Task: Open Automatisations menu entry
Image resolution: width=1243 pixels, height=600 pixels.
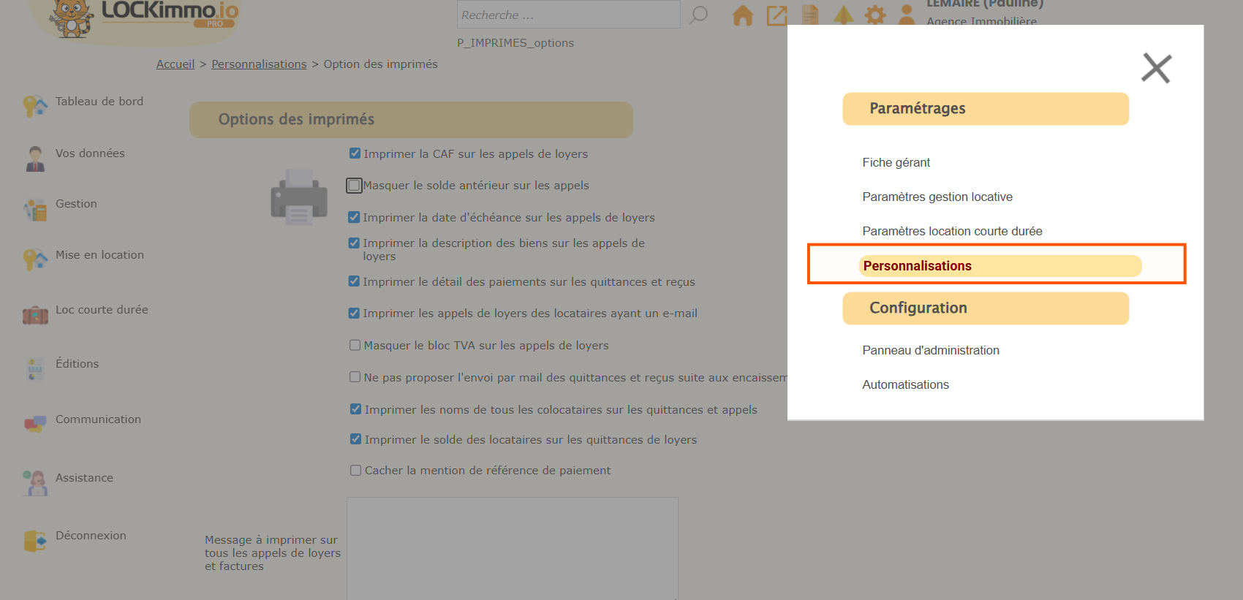Action: coord(905,384)
